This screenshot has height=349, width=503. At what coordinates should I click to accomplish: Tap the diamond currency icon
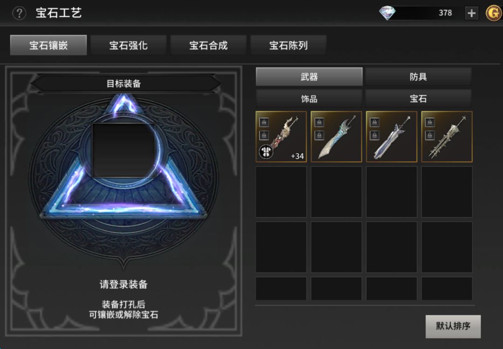click(387, 13)
